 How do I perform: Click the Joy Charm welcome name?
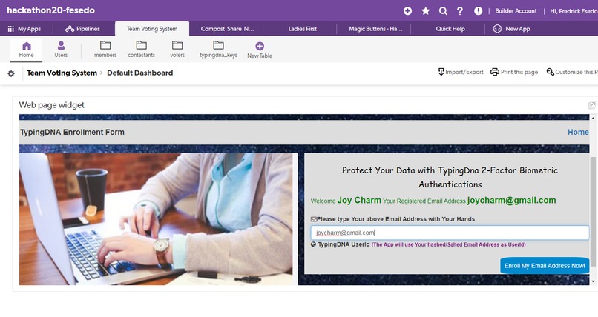coord(359,201)
